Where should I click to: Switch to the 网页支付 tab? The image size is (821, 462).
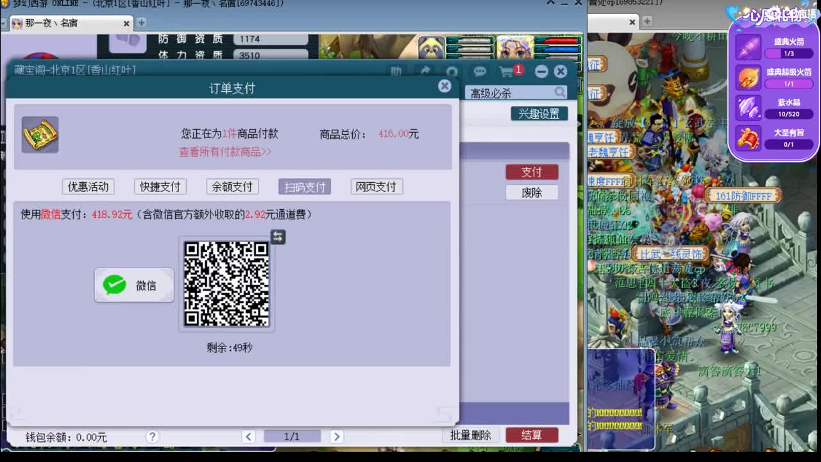376,187
